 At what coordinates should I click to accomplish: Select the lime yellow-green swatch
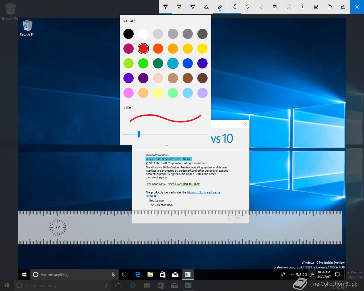[x=129, y=63]
